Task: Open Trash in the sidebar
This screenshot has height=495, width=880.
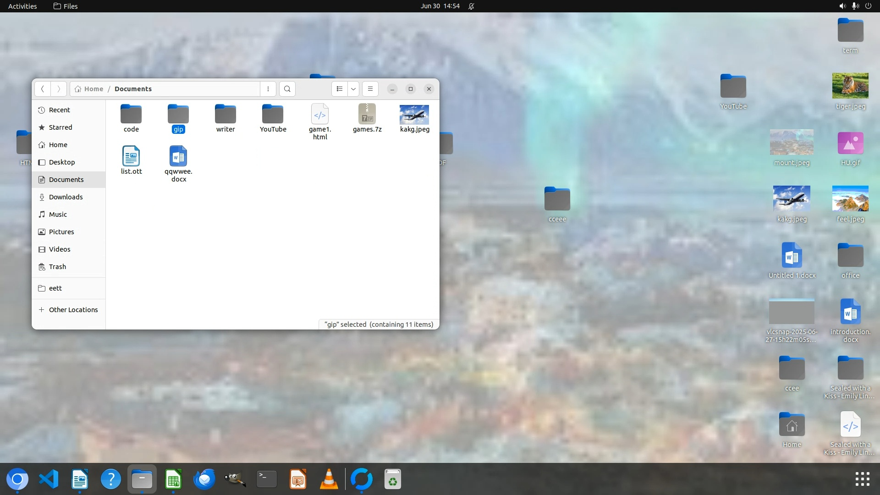Action: (x=57, y=267)
